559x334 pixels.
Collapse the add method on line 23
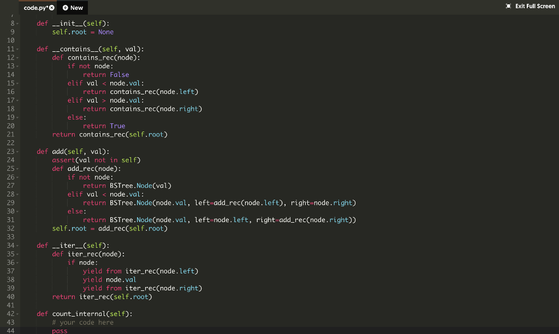[x=16, y=151]
